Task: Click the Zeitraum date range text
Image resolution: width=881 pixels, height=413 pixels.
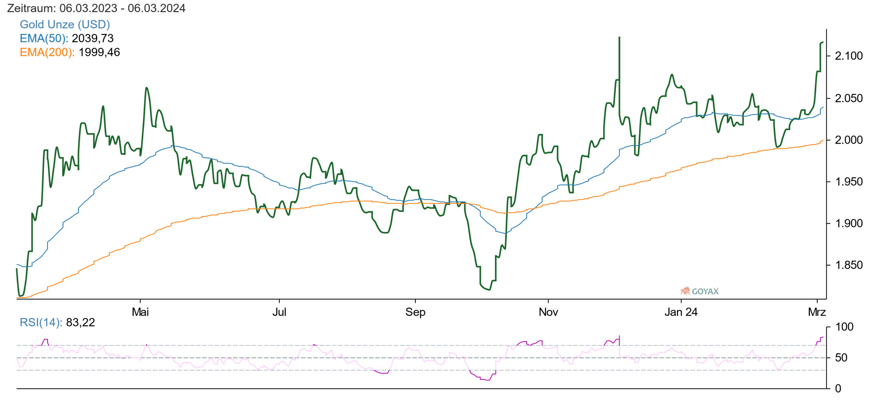Action: tap(96, 8)
